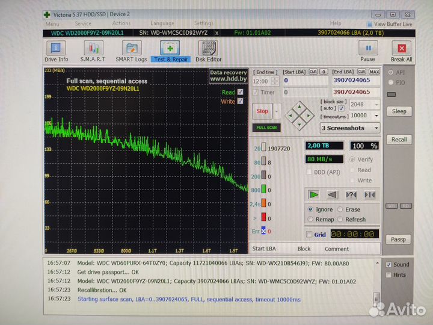Toggle the Sound checkbox
Image resolution: width=433 pixels, height=325 pixels.
388,265
